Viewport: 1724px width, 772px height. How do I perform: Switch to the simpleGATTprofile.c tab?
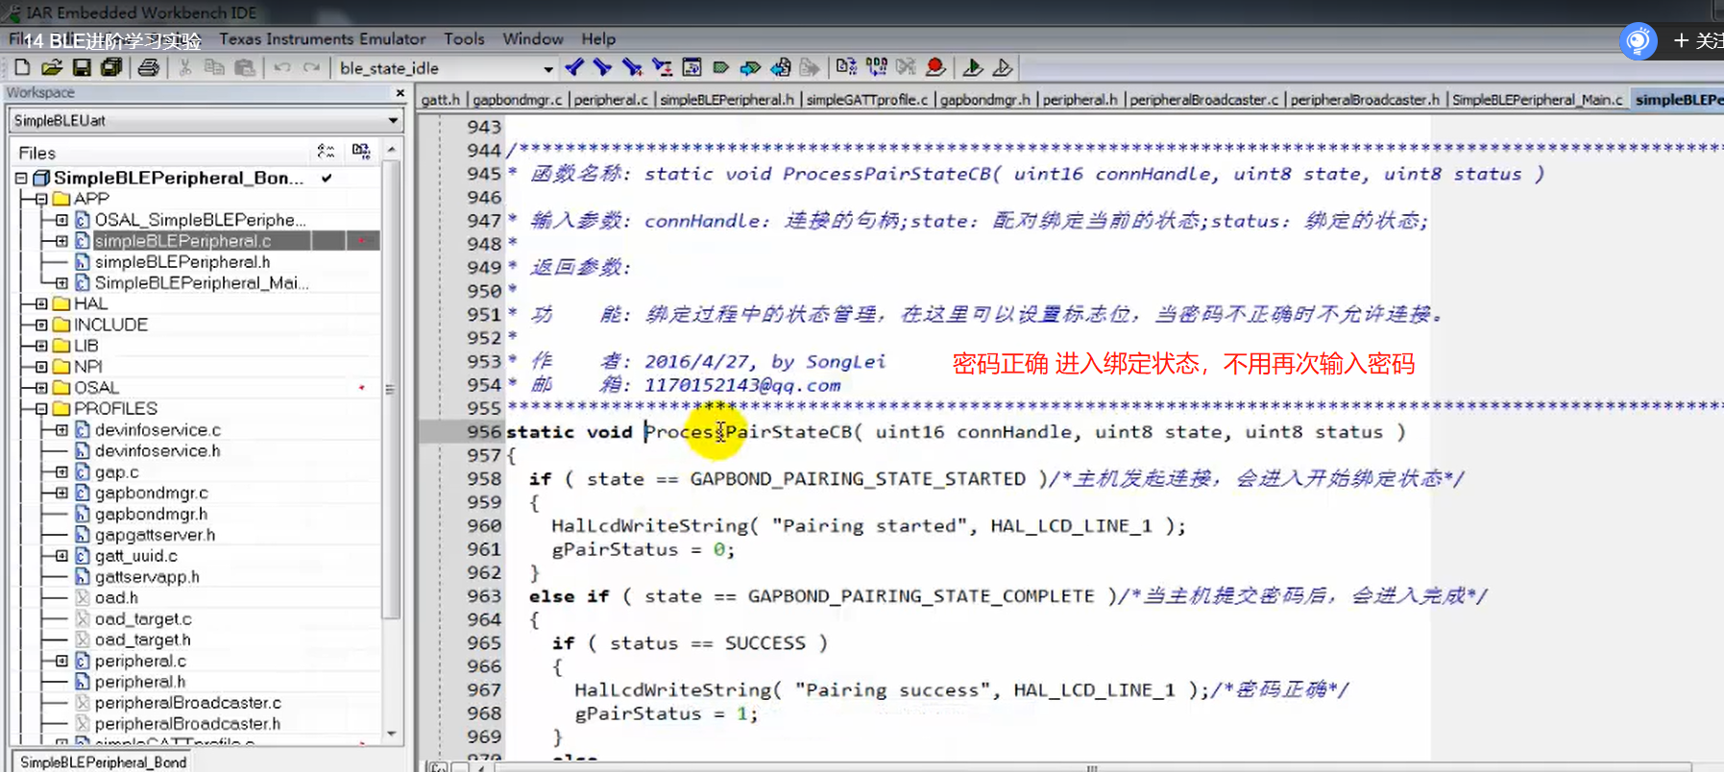[867, 100]
